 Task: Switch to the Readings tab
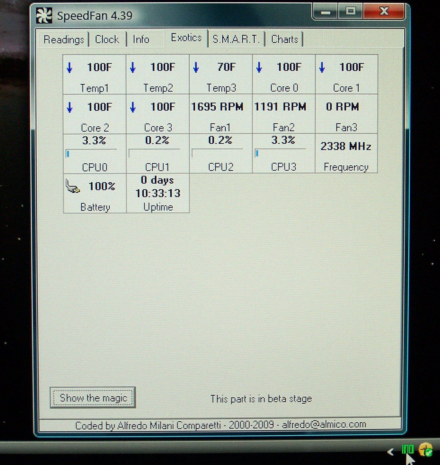[64, 40]
